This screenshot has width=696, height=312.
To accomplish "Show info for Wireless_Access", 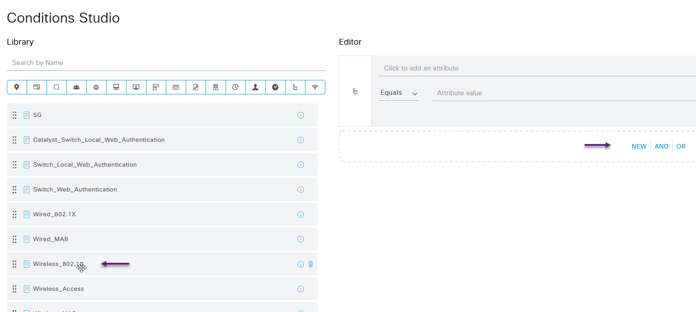I will (x=301, y=289).
